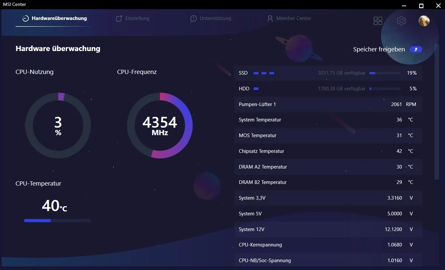Select the 'DRAM B2 Temperatur' label

tap(263, 182)
